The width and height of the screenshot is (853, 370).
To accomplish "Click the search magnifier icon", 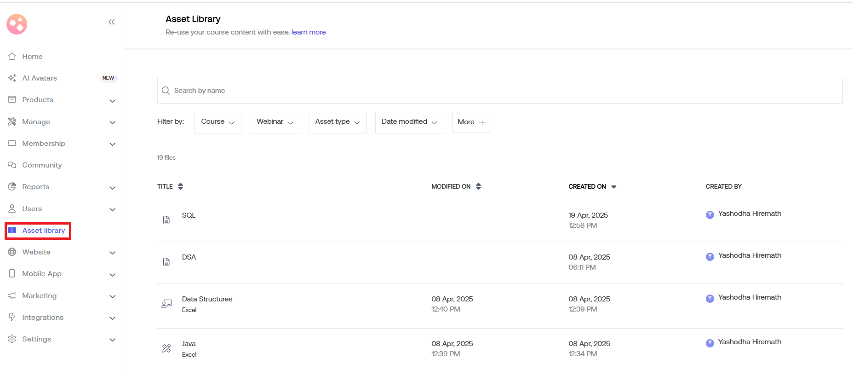I will (x=166, y=91).
